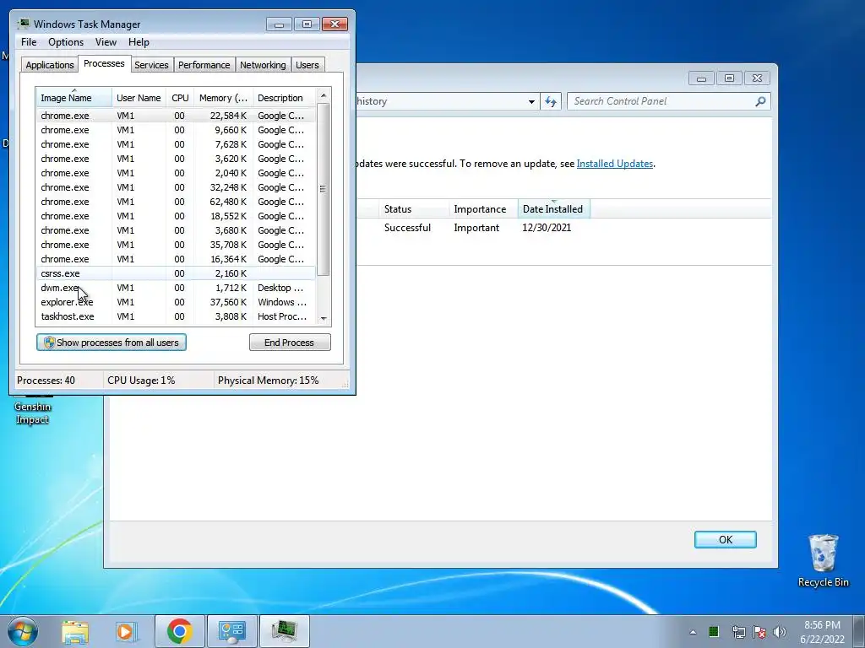The width and height of the screenshot is (865, 648).
Task: Click the Task Manager title bar icon
Action: point(24,24)
